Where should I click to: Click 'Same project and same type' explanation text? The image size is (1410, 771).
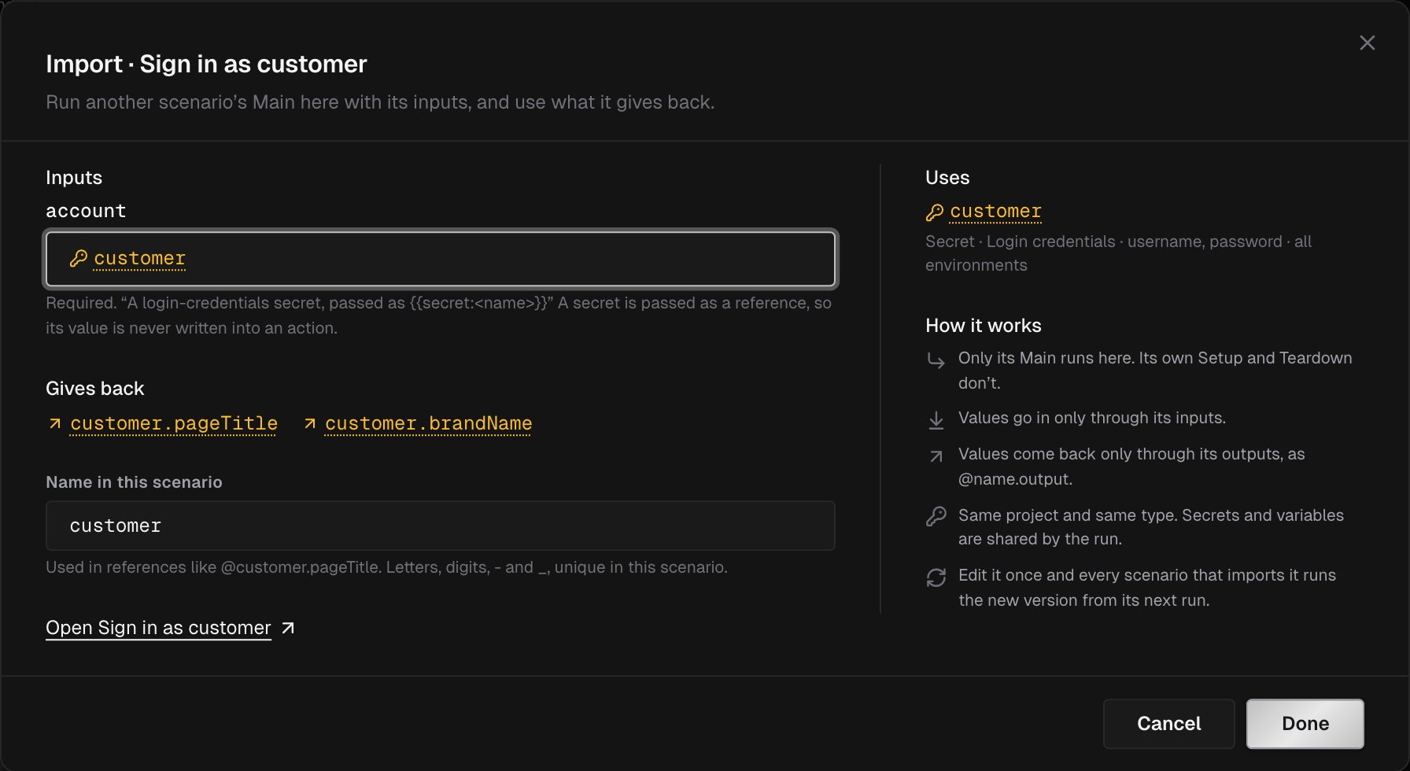click(x=1151, y=527)
